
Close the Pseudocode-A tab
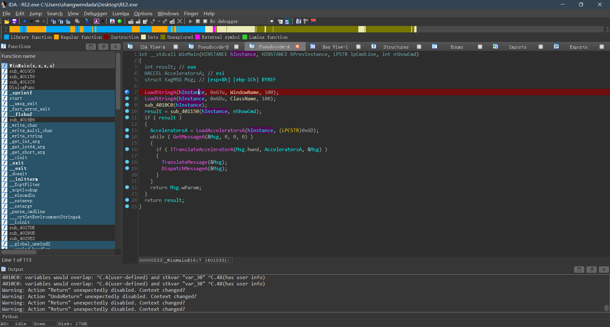pyautogui.click(x=297, y=47)
